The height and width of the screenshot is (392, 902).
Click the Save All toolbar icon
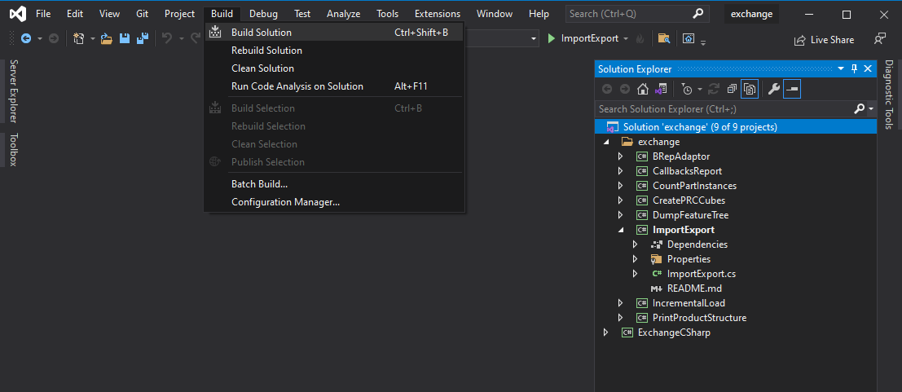tap(142, 38)
